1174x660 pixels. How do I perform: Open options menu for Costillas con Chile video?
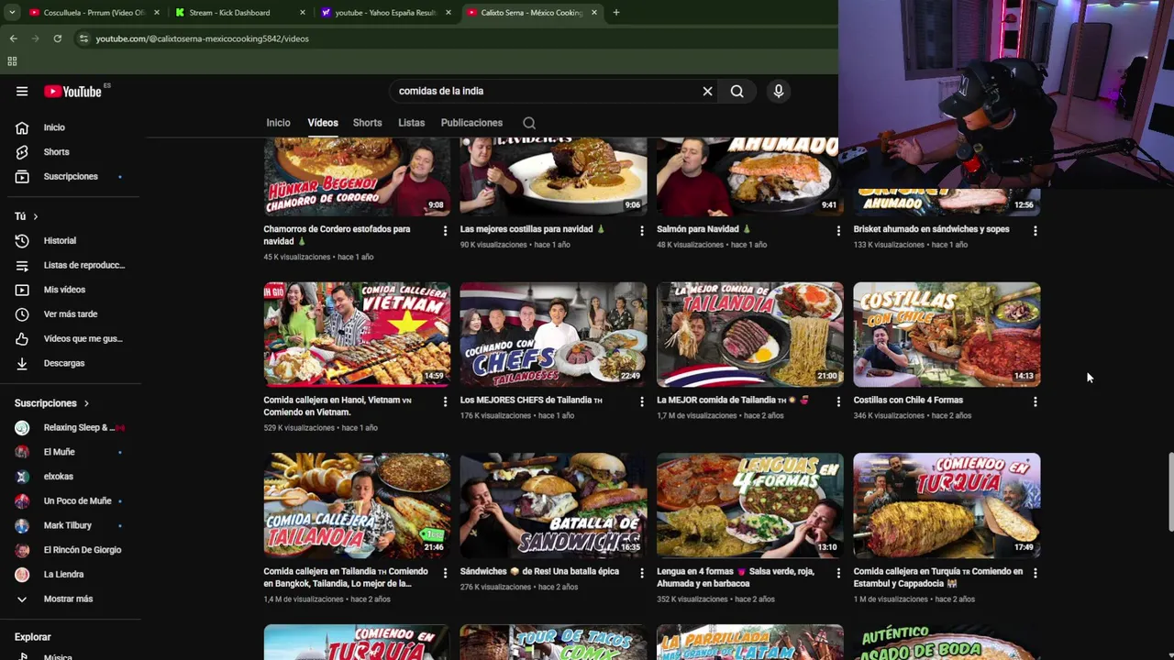pos(1035,401)
